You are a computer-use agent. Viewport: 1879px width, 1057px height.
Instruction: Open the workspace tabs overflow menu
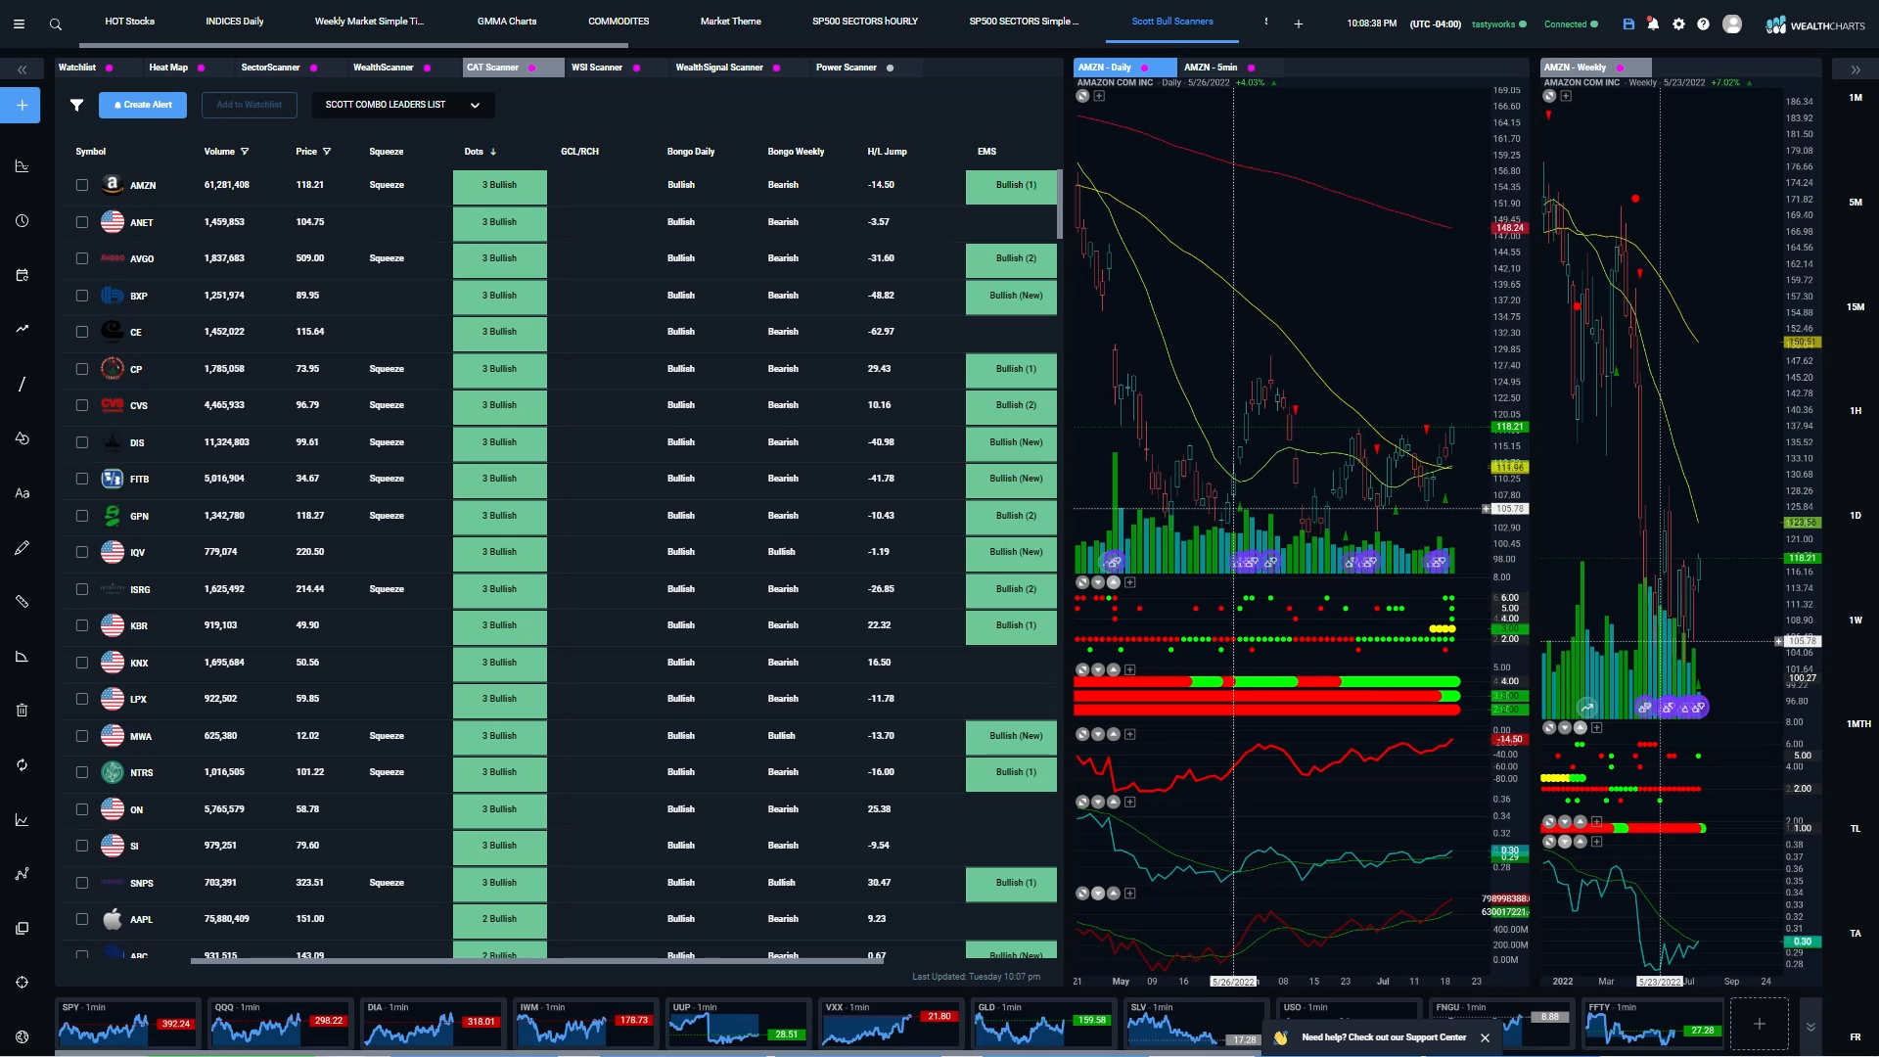click(1266, 22)
